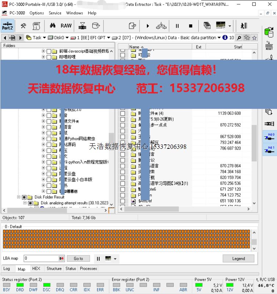Open the binoculars search tool

53,26
